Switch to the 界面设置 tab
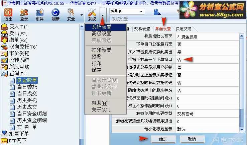 click(163, 29)
